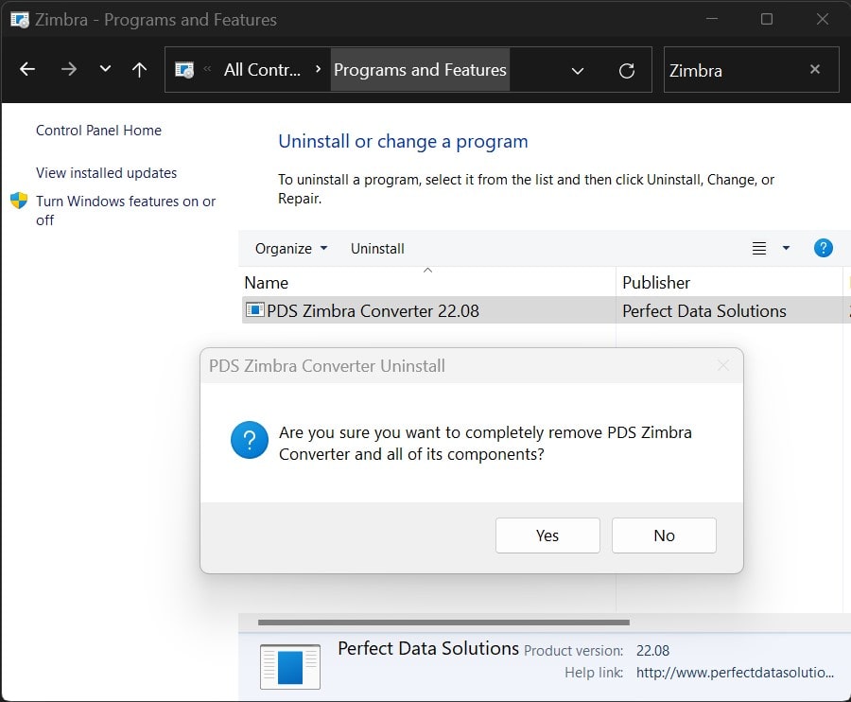851x702 pixels.
Task: Expand address bar history dropdown
Action: coord(578,71)
